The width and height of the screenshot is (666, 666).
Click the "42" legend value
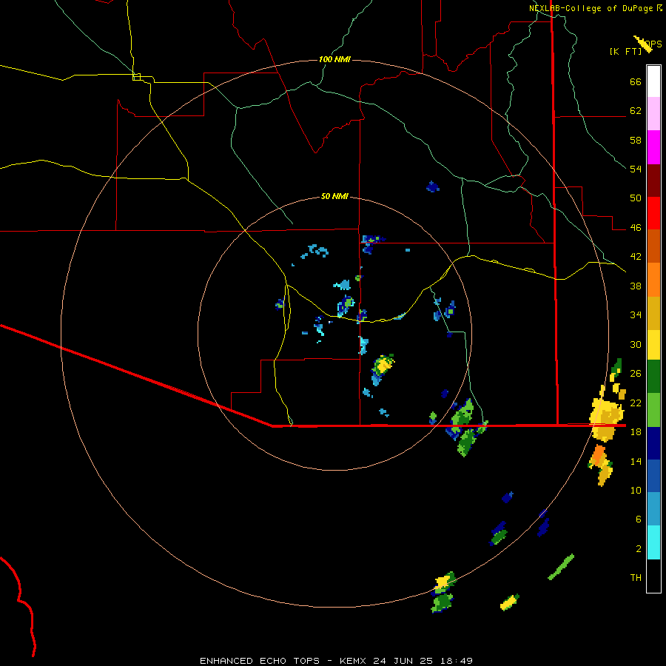636,256
